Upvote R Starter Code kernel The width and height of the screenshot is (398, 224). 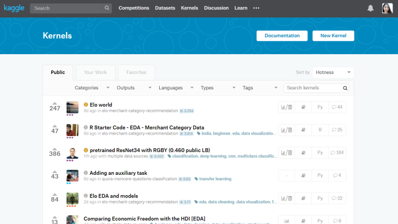(x=55, y=126)
